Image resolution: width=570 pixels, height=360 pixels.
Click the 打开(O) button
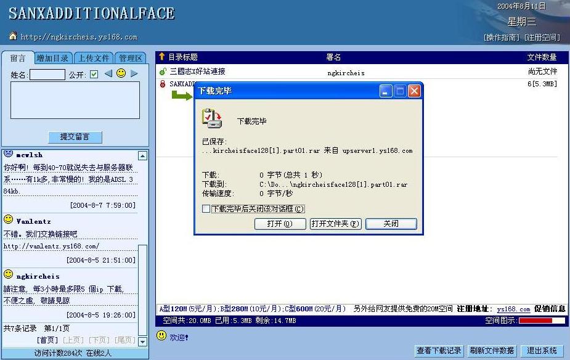(280, 224)
